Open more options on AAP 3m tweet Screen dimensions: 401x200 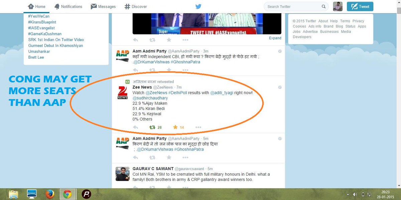pyautogui.click(x=185, y=70)
